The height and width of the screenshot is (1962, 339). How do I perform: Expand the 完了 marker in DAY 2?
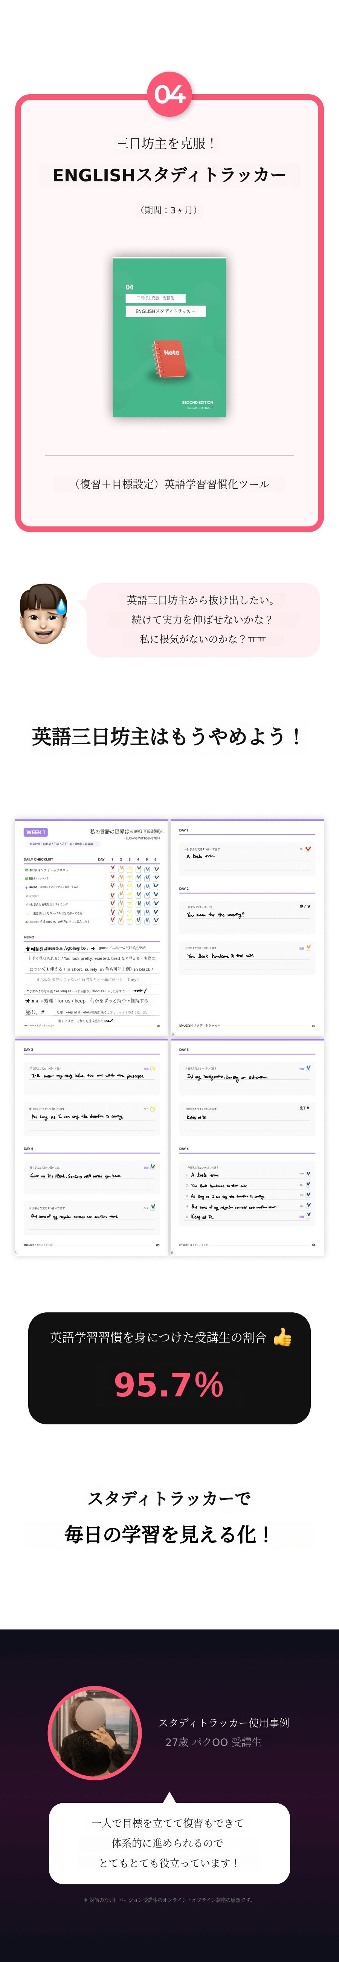(304, 906)
